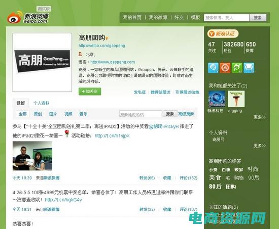Open the 382680 粉丝 count
279x229 pixels.
pos(233,47)
